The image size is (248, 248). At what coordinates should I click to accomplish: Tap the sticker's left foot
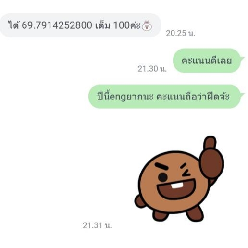(161, 215)
